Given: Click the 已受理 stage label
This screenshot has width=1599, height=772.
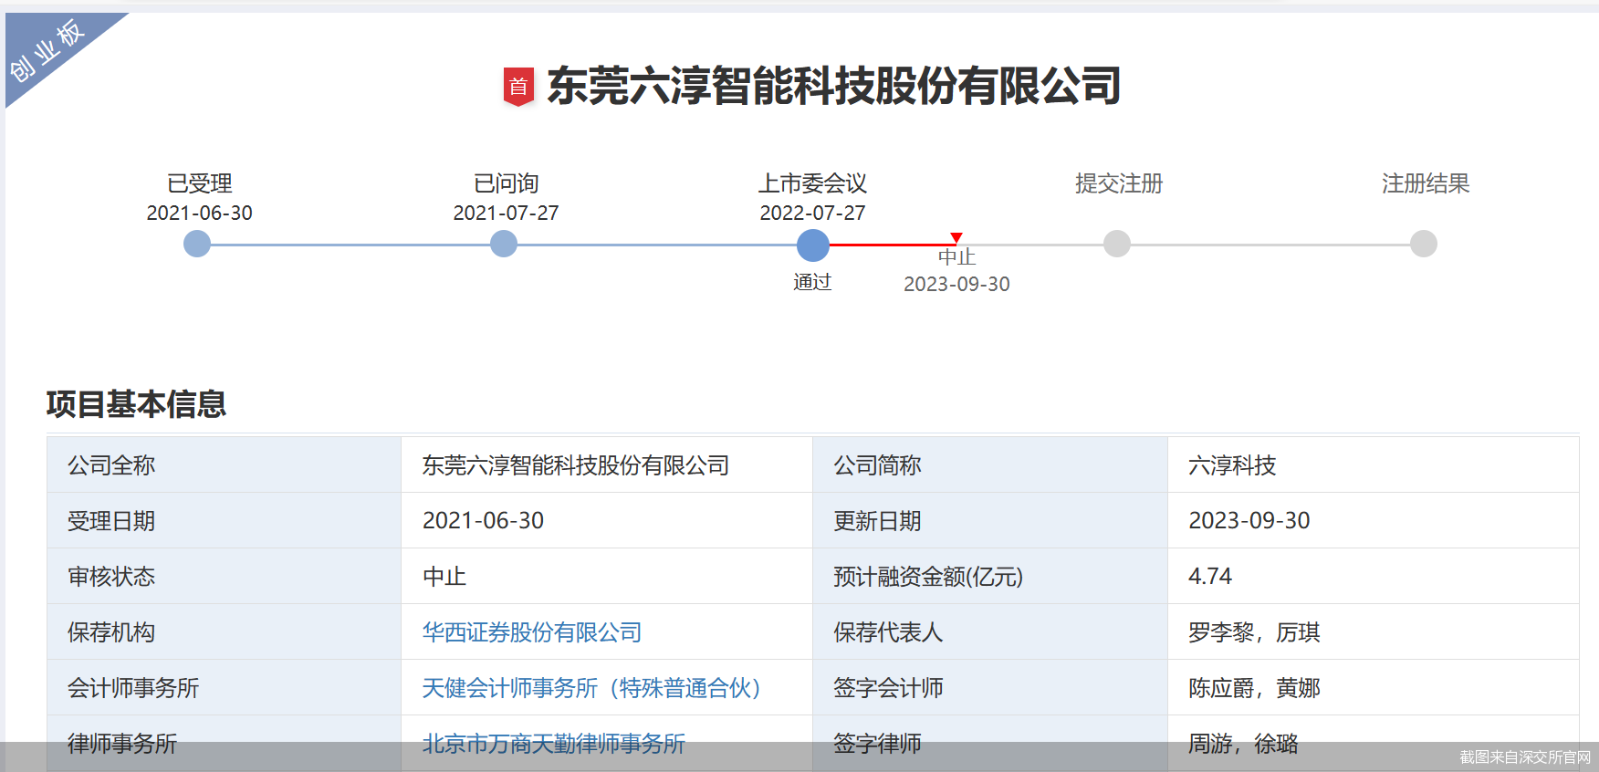Looking at the screenshot, I should tap(200, 183).
